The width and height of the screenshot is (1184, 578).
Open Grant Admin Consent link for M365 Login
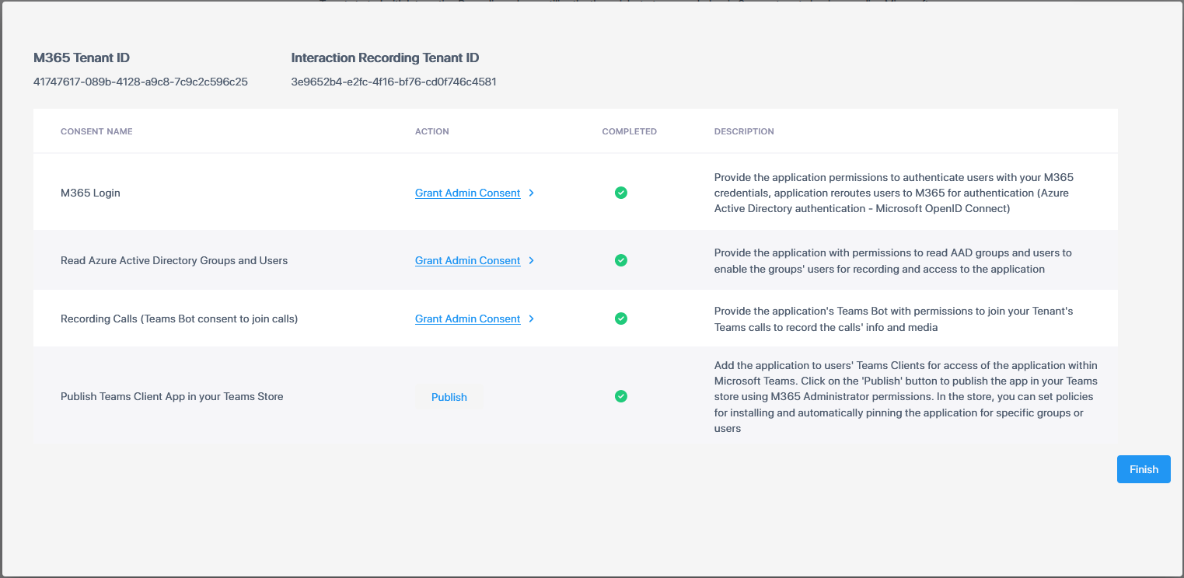coord(467,193)
